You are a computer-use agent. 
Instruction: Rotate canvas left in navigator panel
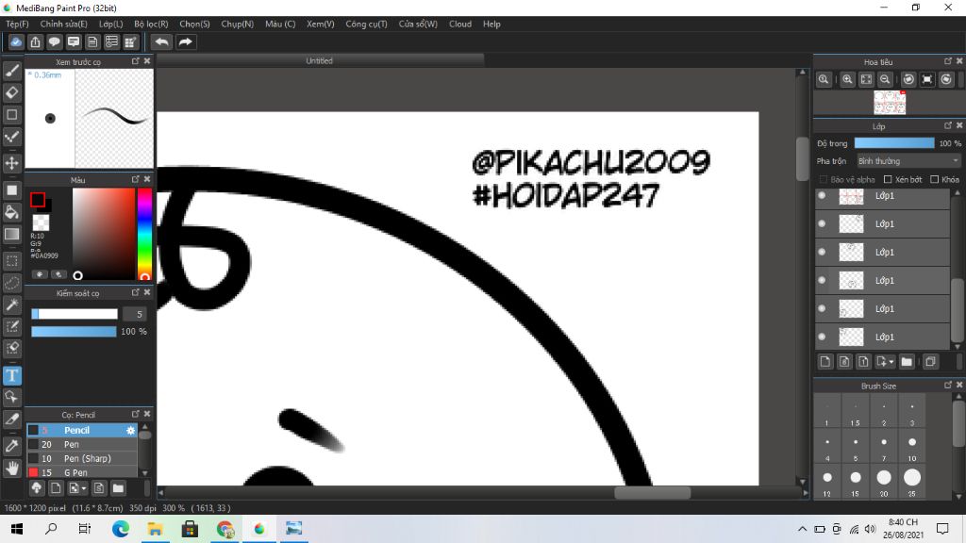[908, 79]
